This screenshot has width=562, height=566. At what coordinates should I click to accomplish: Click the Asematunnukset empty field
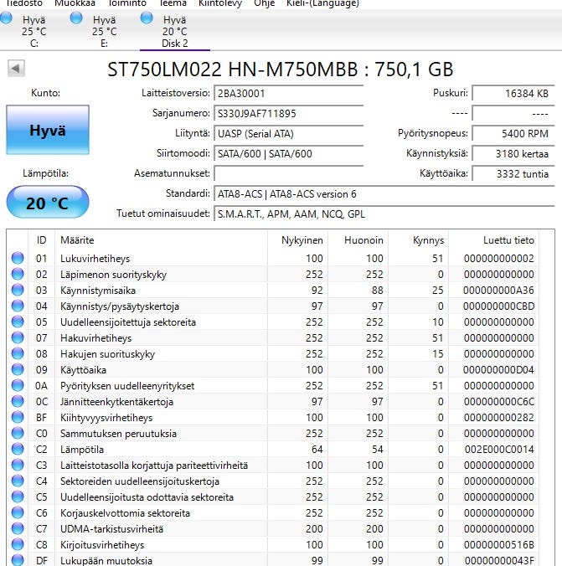pos(288,173)
